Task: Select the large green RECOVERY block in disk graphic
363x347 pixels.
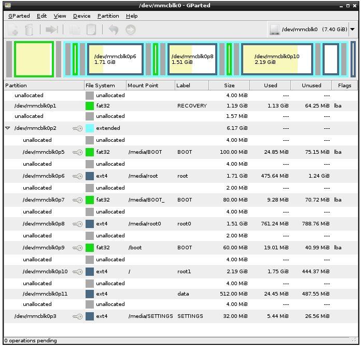Action: (x=34, y=59)
